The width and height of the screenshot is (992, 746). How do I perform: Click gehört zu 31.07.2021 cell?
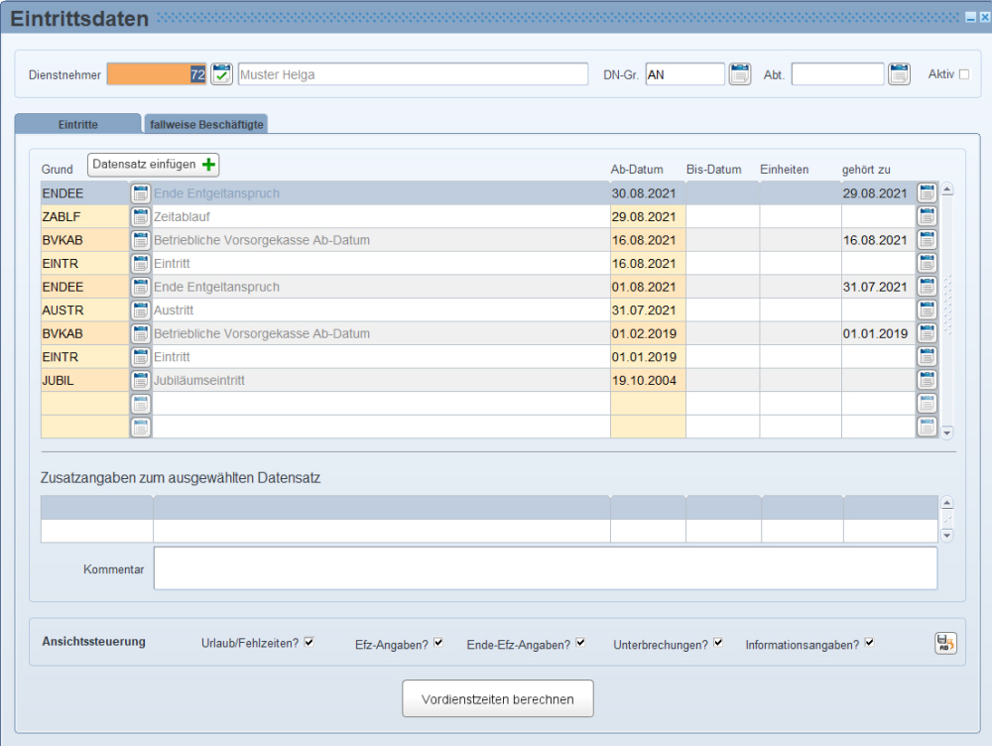(878, 287)
